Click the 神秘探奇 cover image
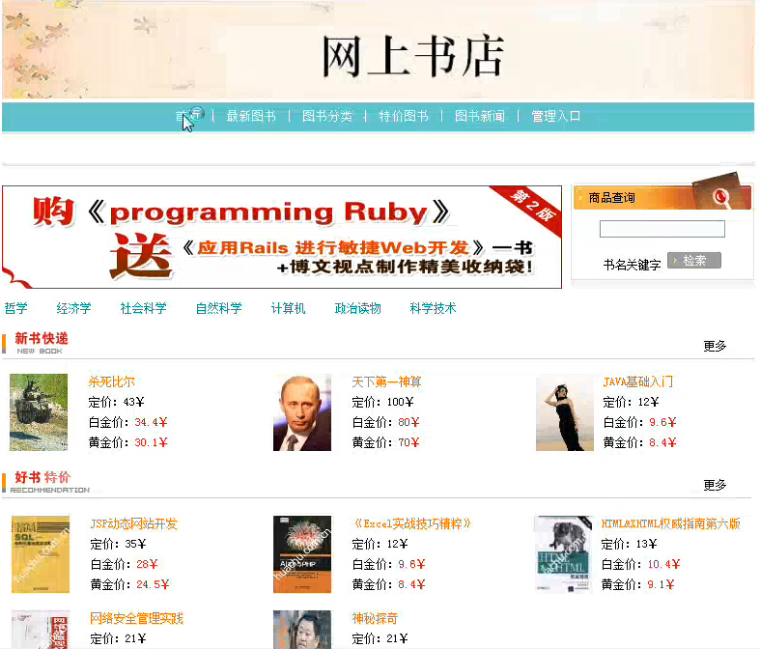760x649 pixels. coord(302,629)
